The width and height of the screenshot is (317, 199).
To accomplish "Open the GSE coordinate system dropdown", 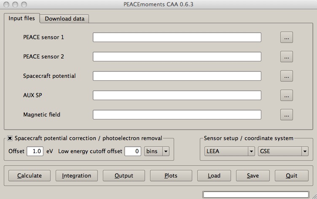I will click(283, 151).
